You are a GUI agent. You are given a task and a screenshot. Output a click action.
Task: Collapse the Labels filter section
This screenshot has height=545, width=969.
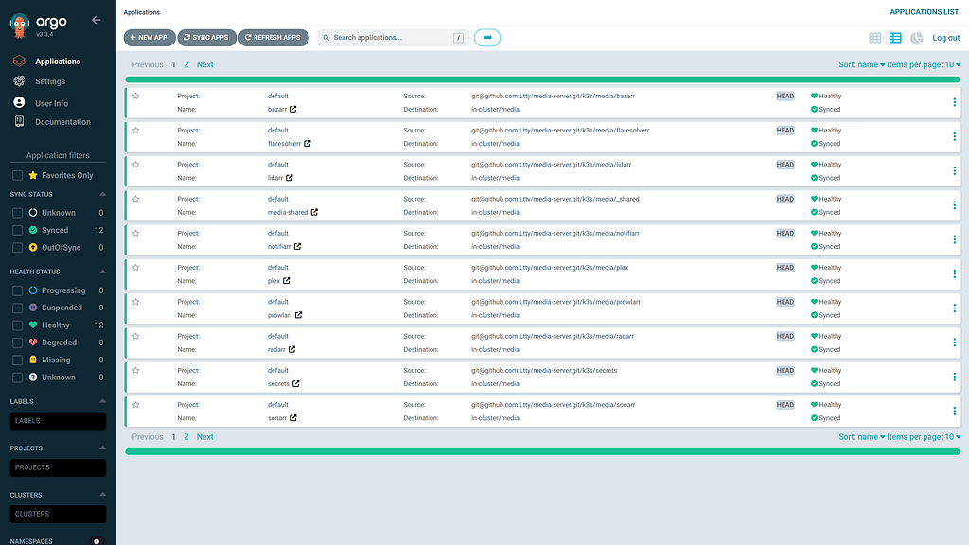coord(102,401)
